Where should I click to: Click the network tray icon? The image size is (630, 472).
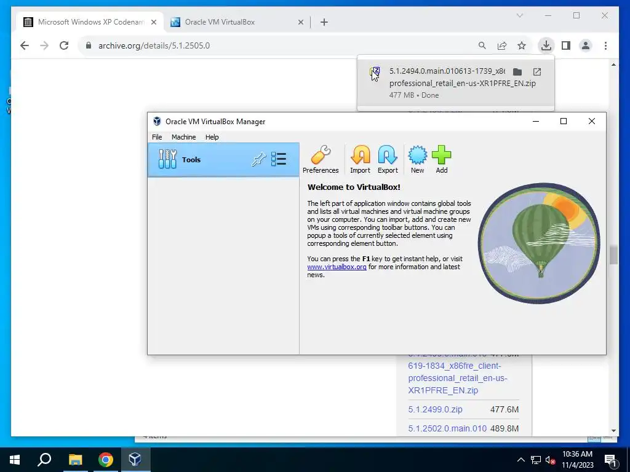(536, 460)
